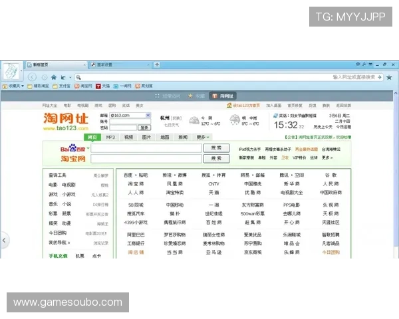Open the 精彩淘宝 bookmark folder
399x319 pixels.
coord(38,86)
